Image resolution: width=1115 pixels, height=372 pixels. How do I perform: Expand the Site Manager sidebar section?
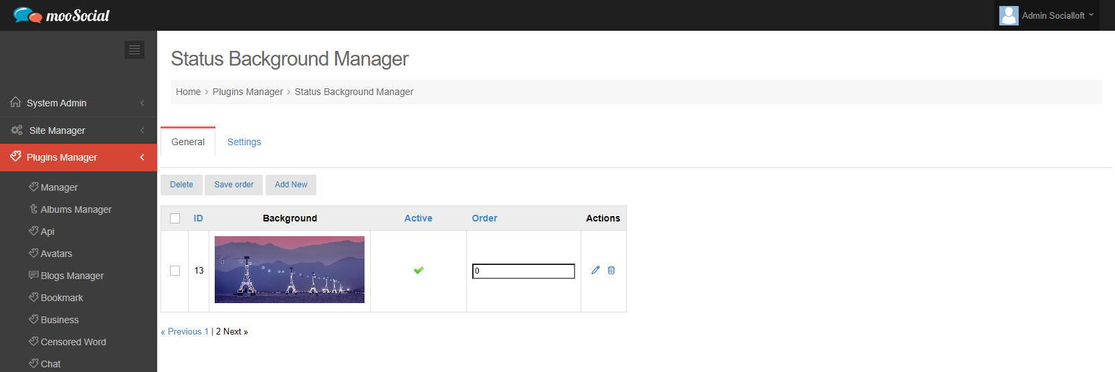[78, 130]
